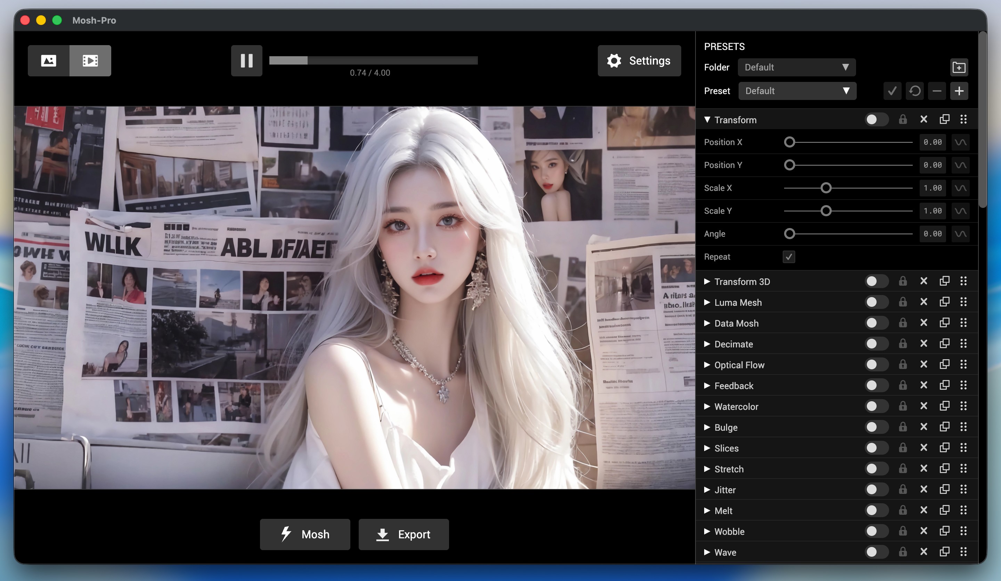Viewport: 1001px width, 581px height.
Task: Click the reset preset icon
Action: point(914,91)
